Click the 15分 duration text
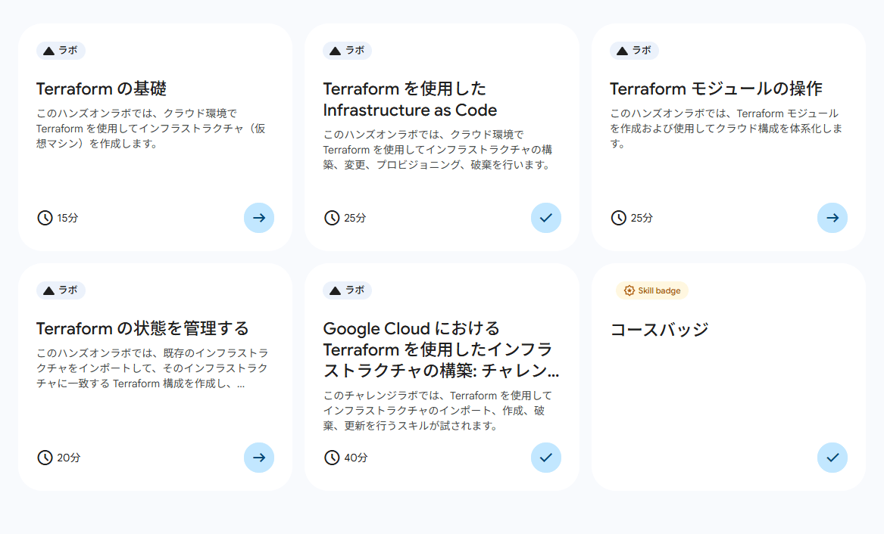The image size is (884, 534). coord(67,219)
